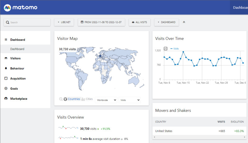Select the Dashboard submenu item
This screenshot has height=143, width=248.
[x=17, y=49]
